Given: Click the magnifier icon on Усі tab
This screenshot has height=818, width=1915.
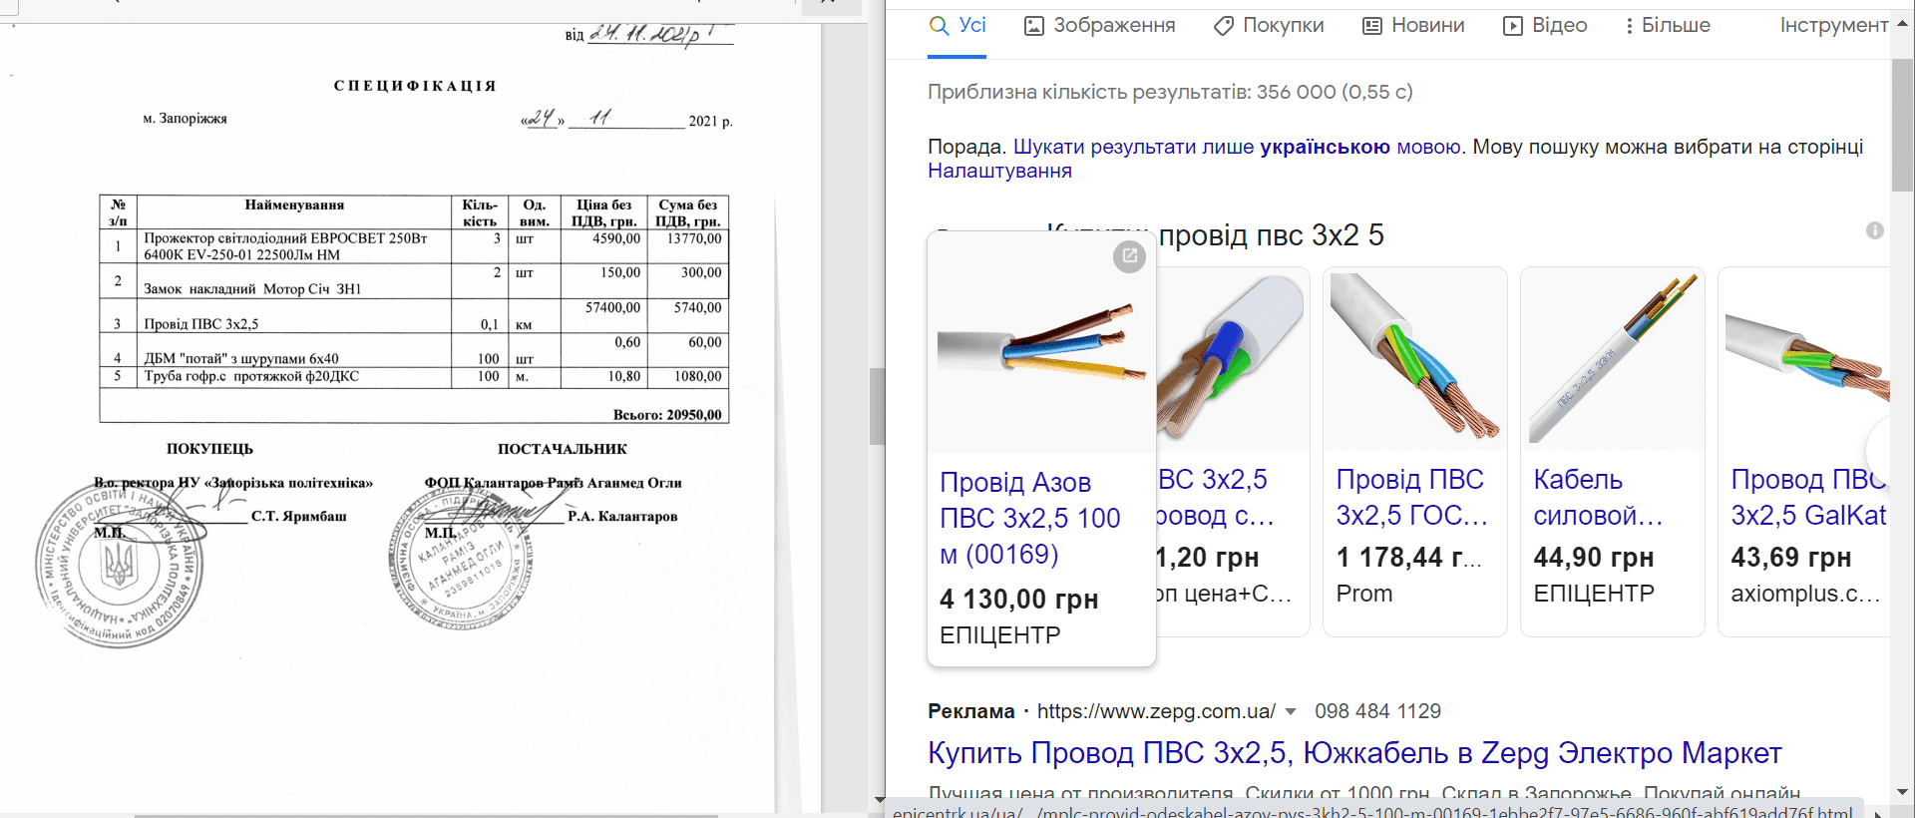Looking at the screenshot, I should coord(939,26).
